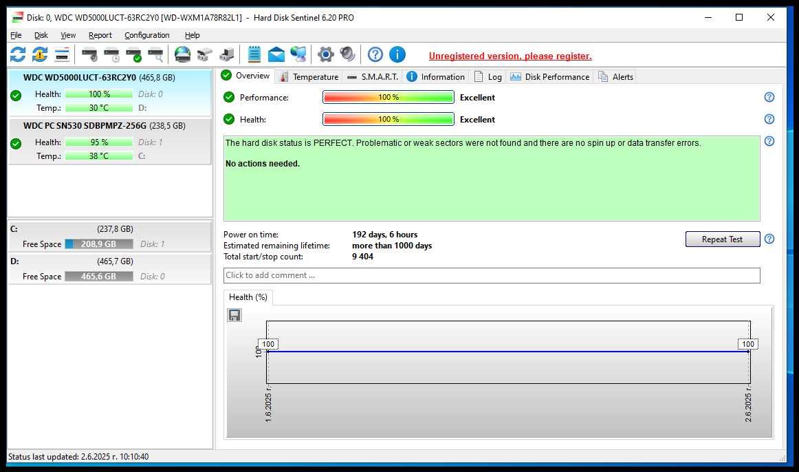Open the S.M.A.R.T. tab
799x472 pixels.
coord(373,76)
